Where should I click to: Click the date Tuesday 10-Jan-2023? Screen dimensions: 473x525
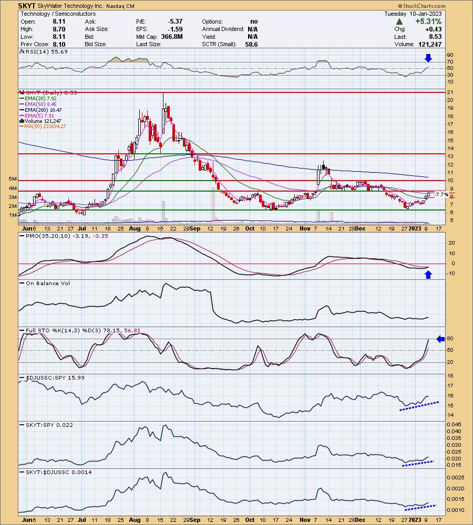(x=413, y=14)
